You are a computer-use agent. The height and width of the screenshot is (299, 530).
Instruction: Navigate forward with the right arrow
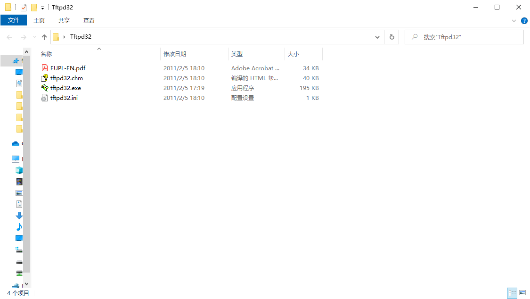(24, 37)
